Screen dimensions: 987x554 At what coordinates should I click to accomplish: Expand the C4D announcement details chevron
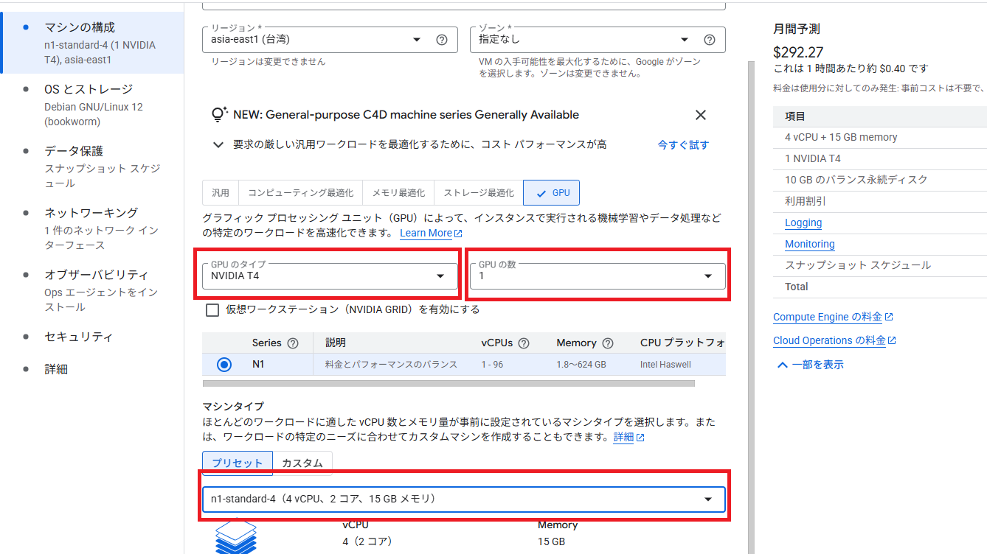tap(218, 145)
